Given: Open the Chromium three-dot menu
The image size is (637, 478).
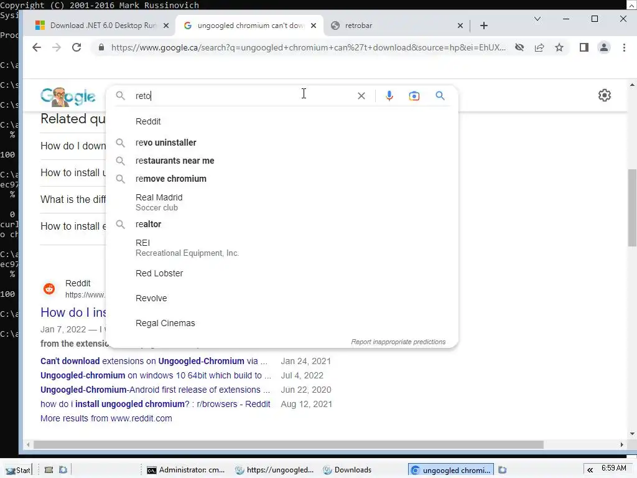Looking at the screenshot, I should point(624,47).
